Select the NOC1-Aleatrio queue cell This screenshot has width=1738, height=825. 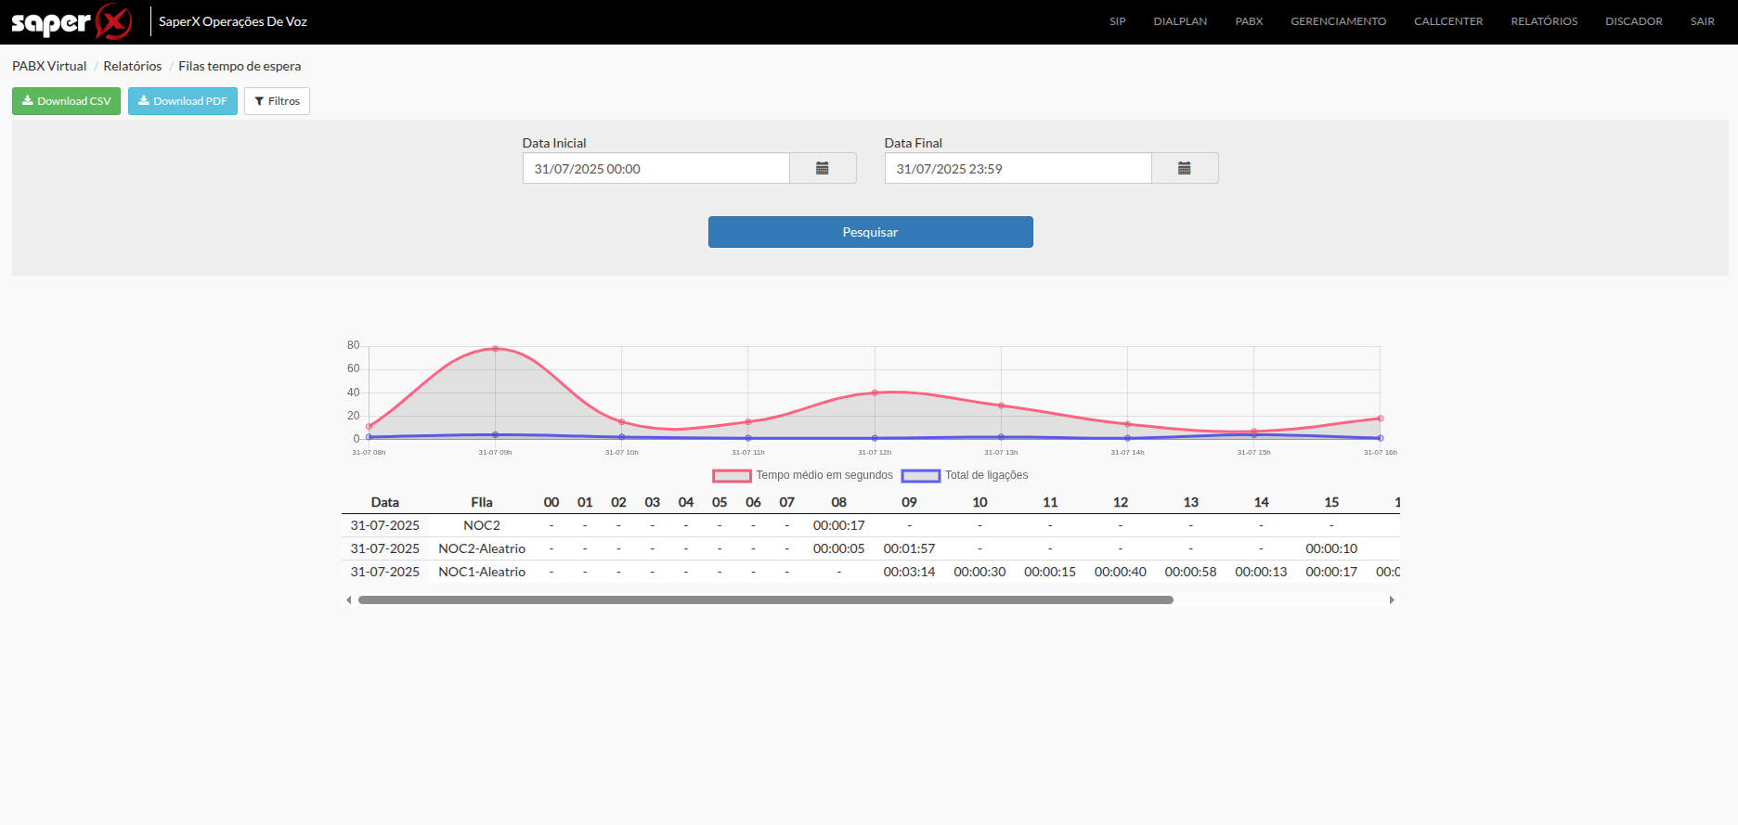click(482, 572)
